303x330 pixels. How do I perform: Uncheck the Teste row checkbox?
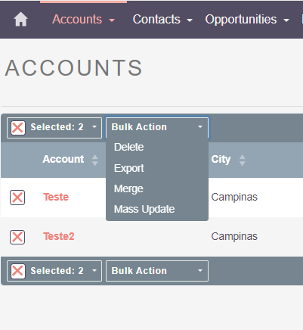[17, 198]
